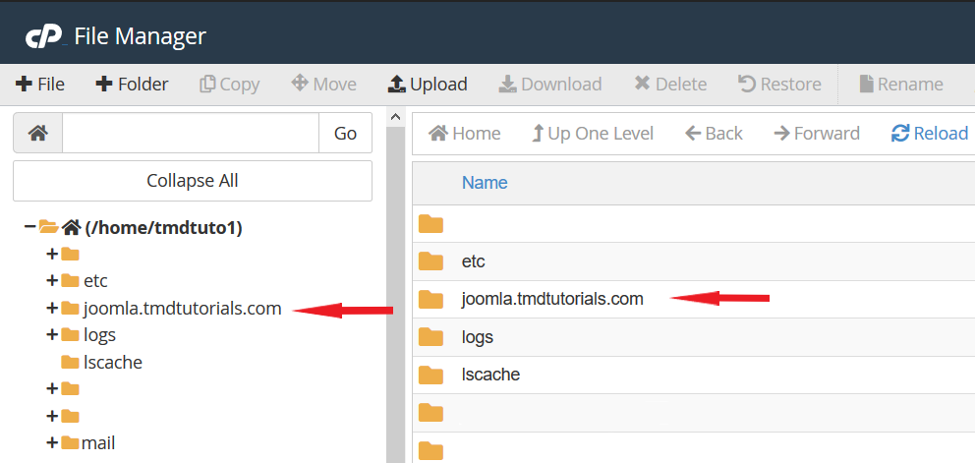Click the Collapse All button
This screenshot has width=975, height=463.
tap(193, 181)
